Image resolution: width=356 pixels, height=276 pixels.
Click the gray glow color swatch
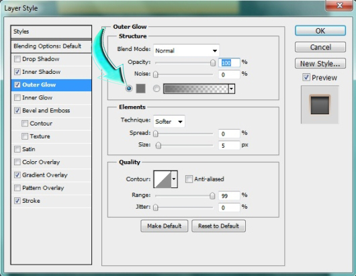click(140, 88)
